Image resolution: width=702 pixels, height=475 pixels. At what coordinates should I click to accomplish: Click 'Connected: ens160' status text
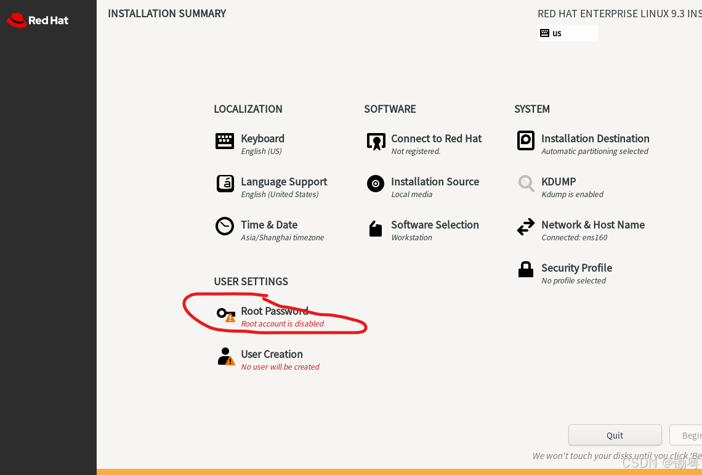click(x=575, y=238)
